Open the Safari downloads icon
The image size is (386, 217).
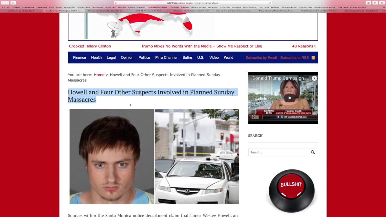tap(368, 3)
